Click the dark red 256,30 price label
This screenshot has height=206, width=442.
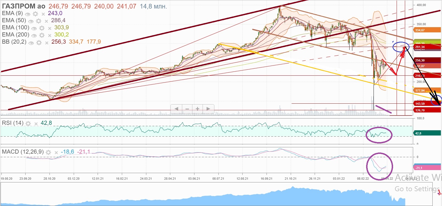[427, 60]
